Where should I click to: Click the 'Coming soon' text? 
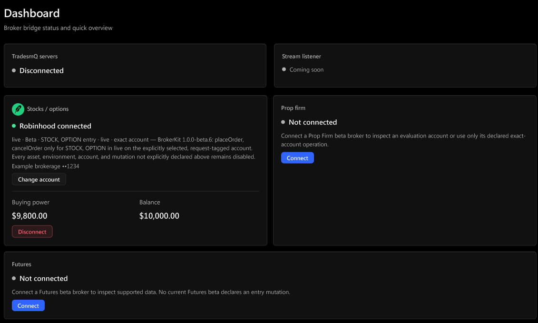[306, 69]
